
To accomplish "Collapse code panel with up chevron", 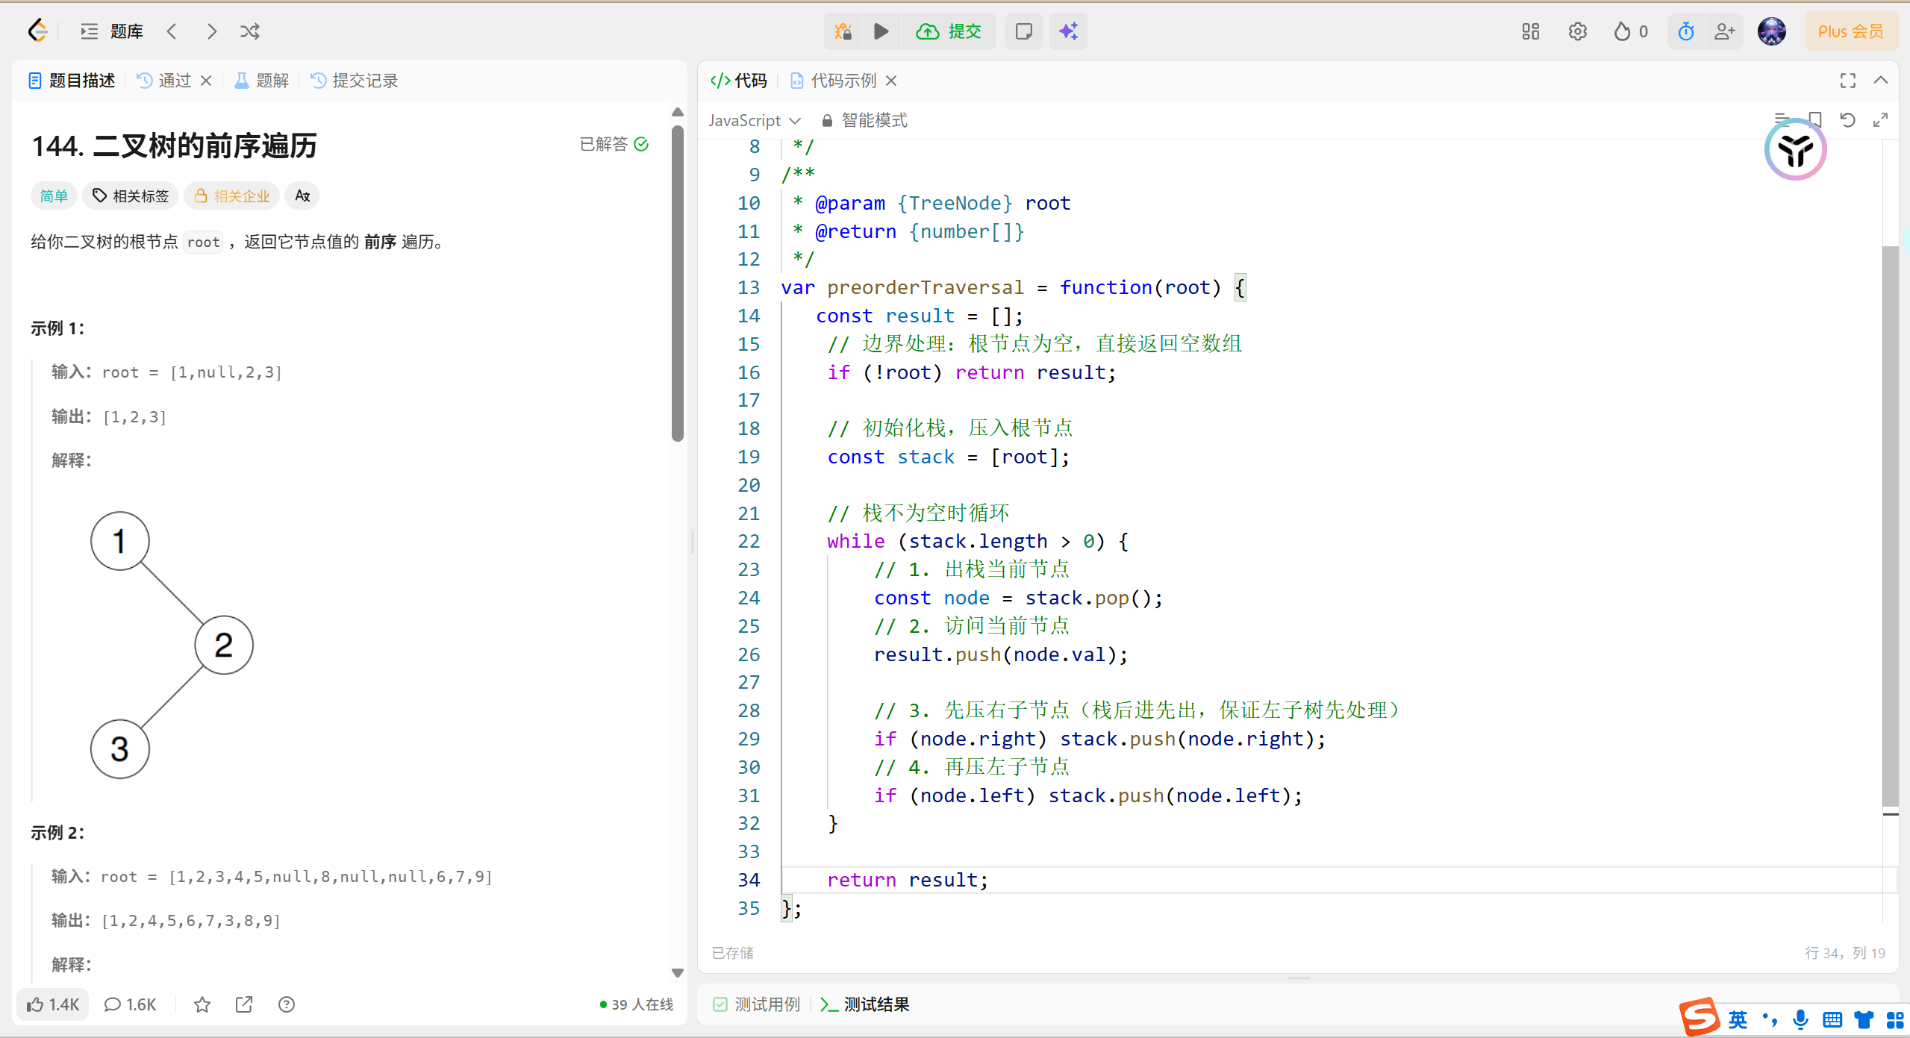I will click(x=1881, y=81).
